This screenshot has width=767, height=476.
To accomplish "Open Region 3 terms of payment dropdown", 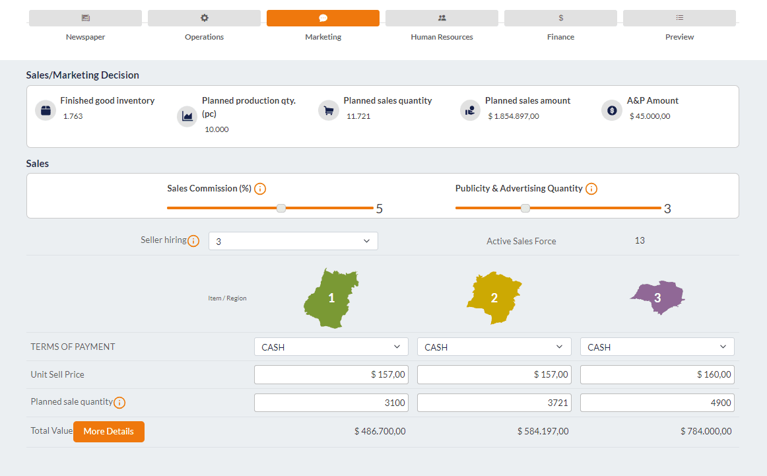I will tap(657, 347).
